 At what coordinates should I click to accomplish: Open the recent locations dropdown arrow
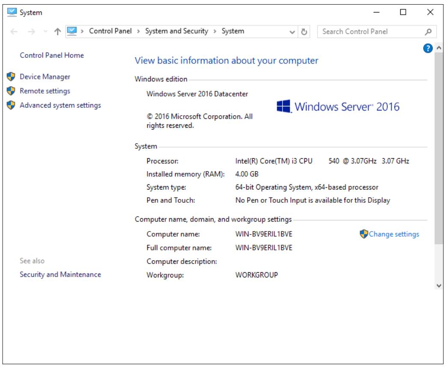[45, 31]
